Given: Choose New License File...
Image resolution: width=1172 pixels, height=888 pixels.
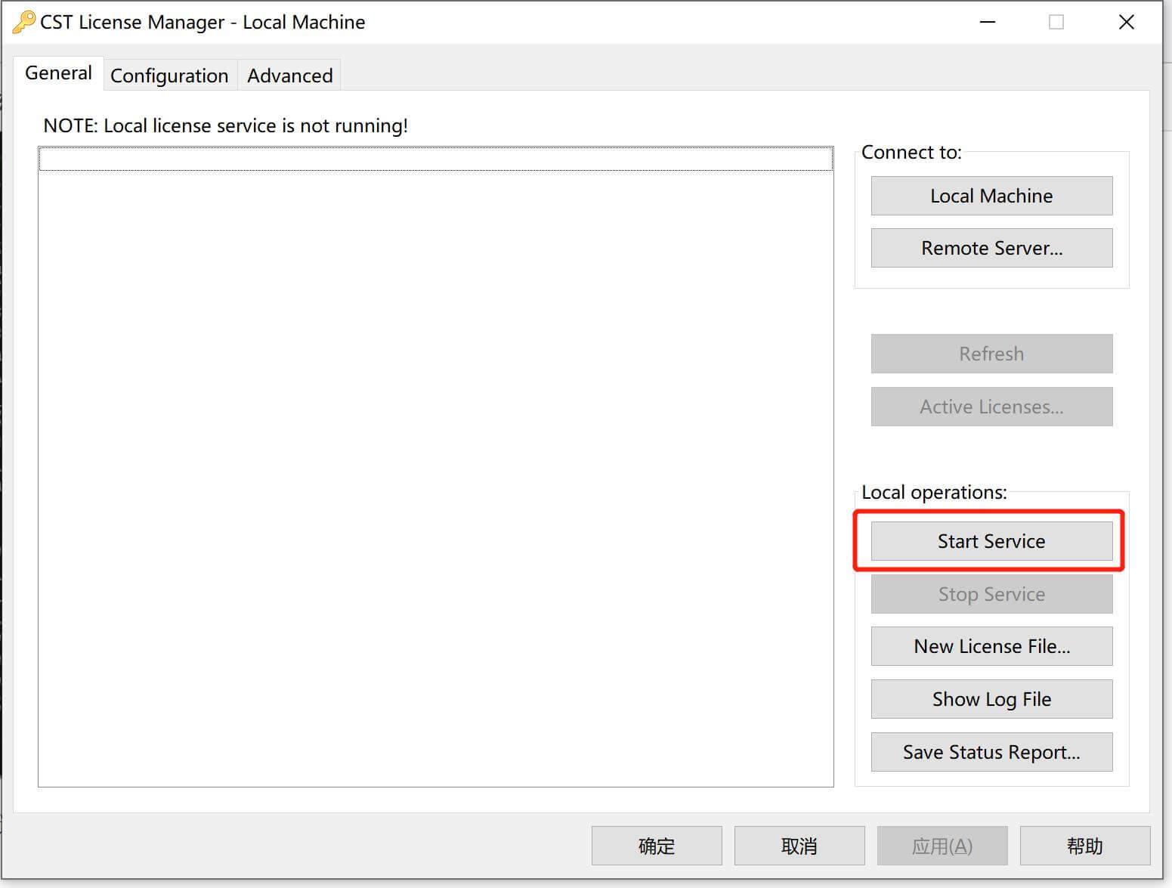Looking at the screenshot, I should (991, 646).
